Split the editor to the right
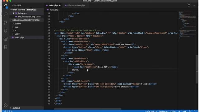 pos(189,5)
